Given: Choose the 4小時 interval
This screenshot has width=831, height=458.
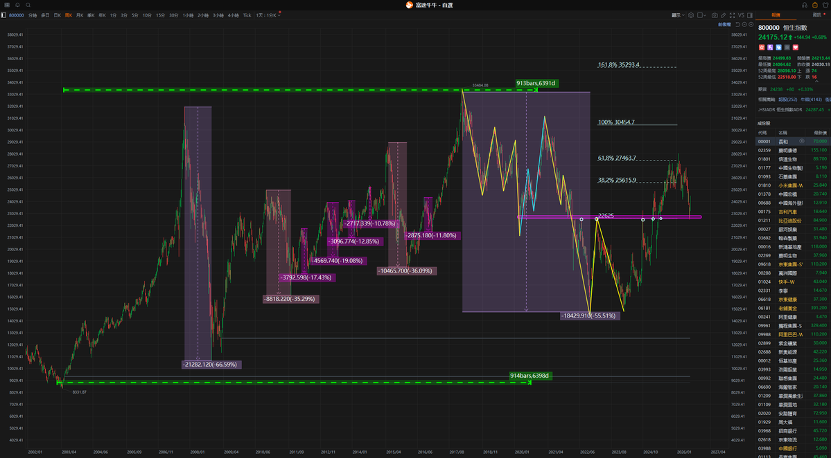Looking at the screenshot, I should click(x=233, y=15).
